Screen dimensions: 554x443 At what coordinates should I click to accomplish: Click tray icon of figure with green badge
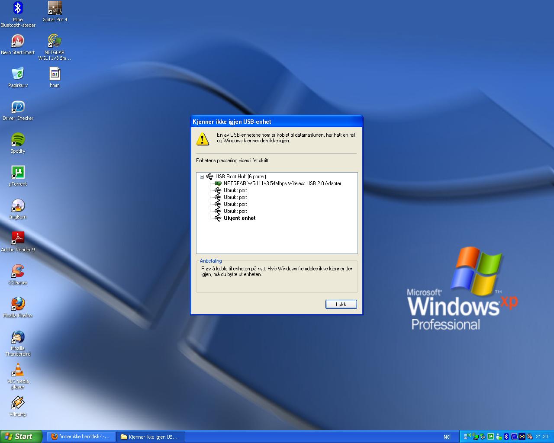click(x=499, y=437)
